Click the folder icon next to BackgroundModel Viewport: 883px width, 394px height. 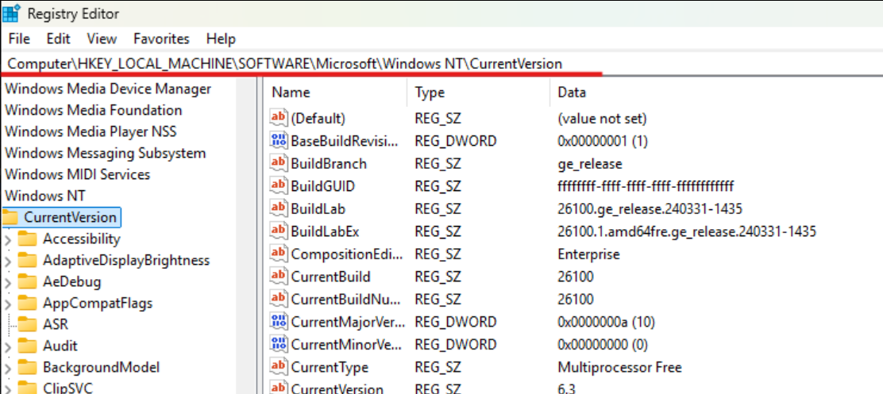[29, 368]
